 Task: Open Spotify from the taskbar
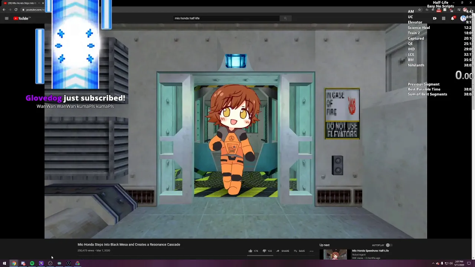point(32,263)
